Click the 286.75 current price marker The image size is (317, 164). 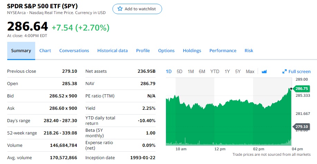pos(301,89)
